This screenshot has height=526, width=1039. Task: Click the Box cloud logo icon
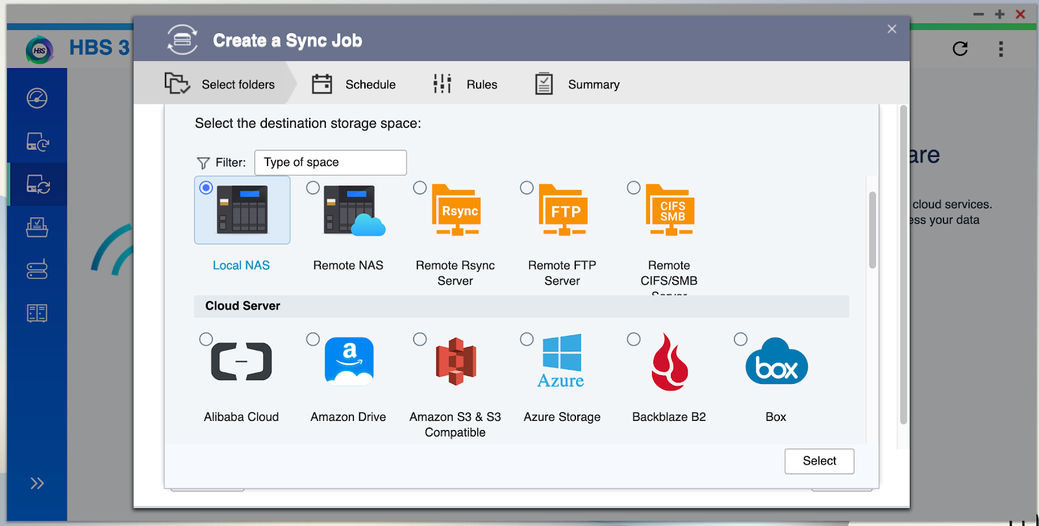(x=777, y=361)
